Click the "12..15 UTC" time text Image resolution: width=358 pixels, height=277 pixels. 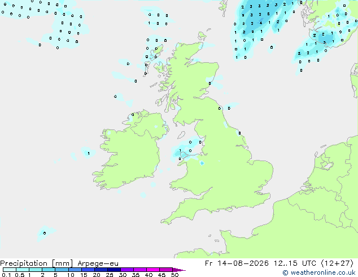(295, 263)
